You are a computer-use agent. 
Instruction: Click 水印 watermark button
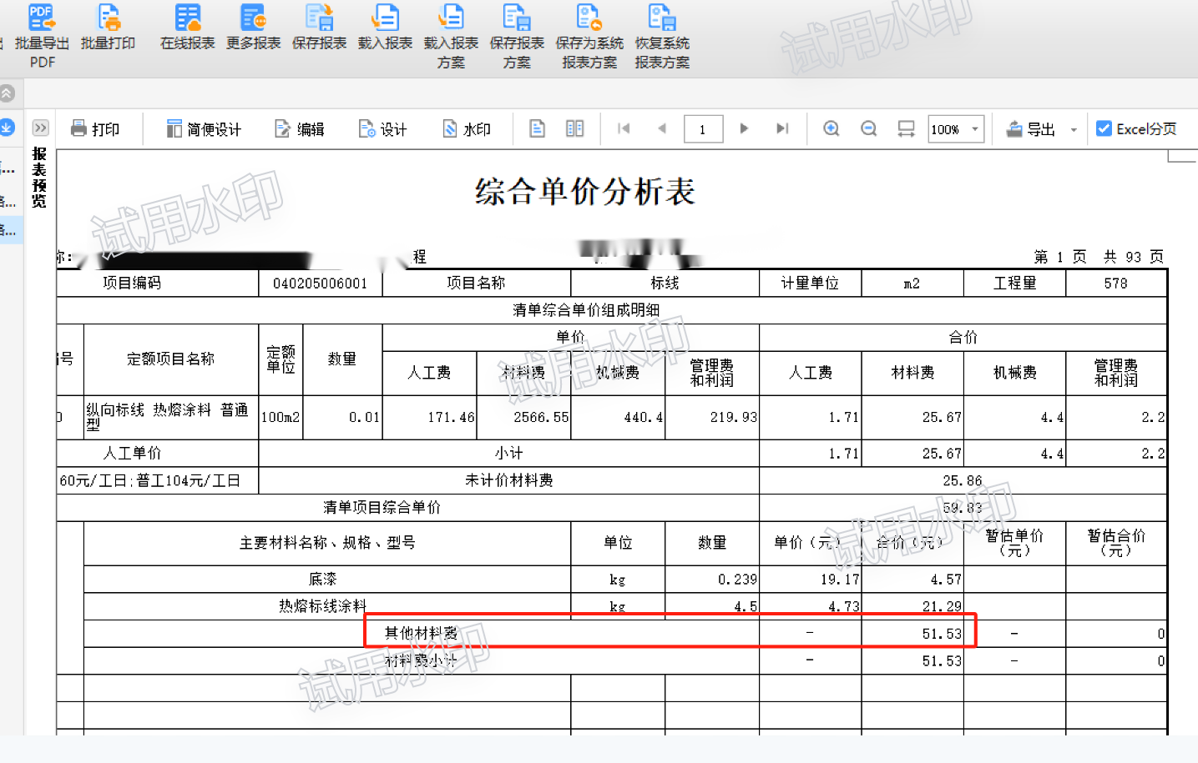click(466, 129)
